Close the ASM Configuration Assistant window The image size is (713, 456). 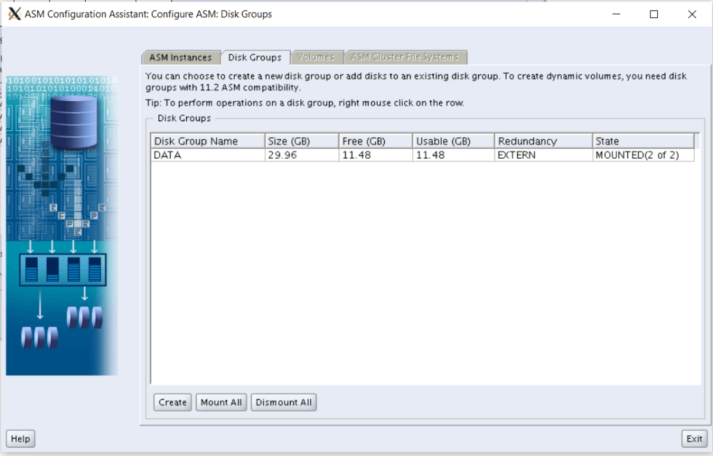point(691,14)
